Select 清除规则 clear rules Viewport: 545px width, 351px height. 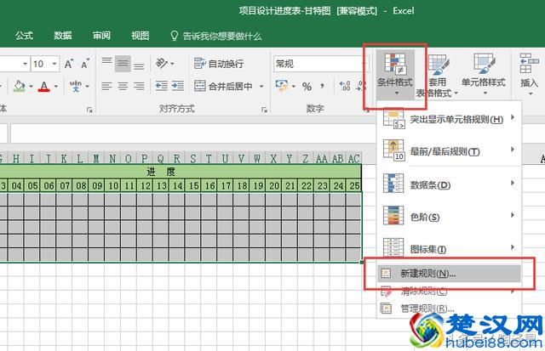pyautogui.click(x=449, y=291)
